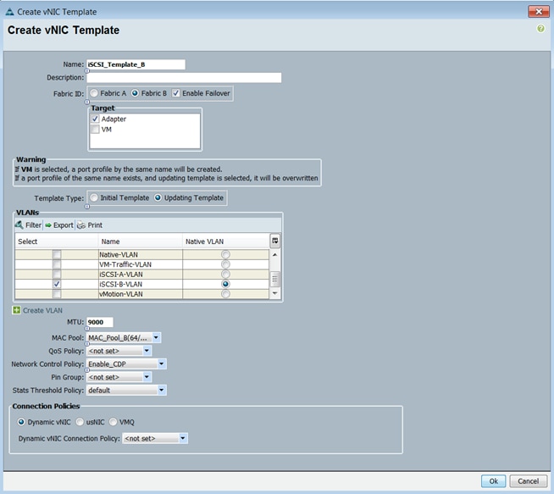554x494 pixels.
Task: Click the Export button label
Action: 64,225
